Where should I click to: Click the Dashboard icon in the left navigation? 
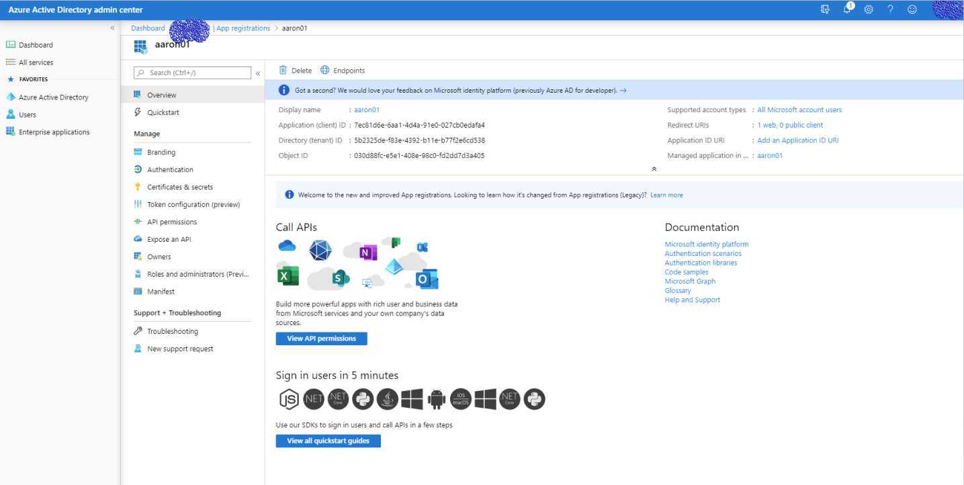[x=11, y=45]
